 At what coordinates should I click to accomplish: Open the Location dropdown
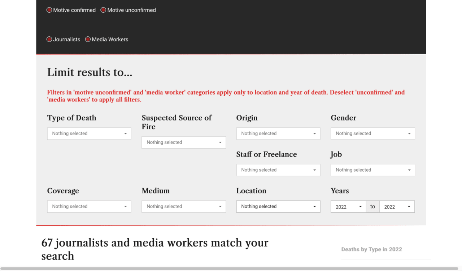[278, 207]
